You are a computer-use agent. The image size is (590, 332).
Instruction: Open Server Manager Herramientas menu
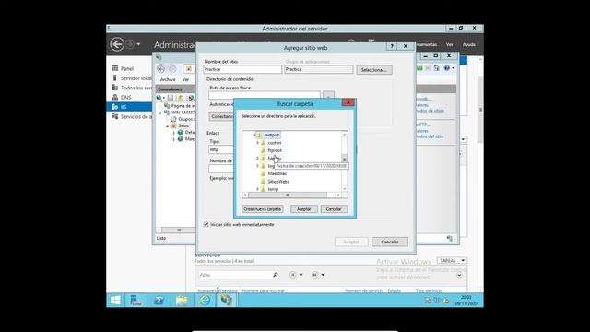(x=427, y=44)
